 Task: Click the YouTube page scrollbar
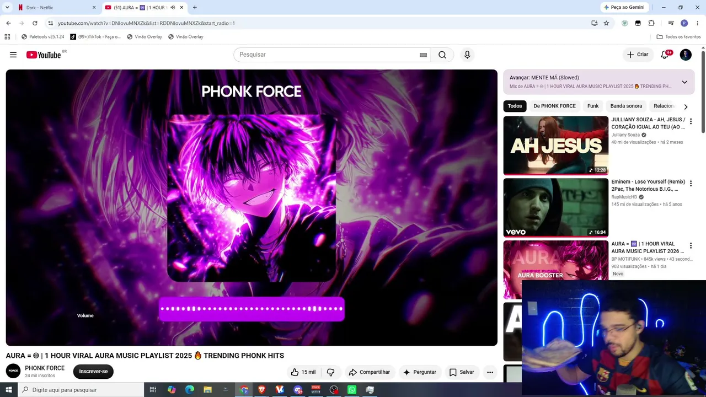point(703,91)
